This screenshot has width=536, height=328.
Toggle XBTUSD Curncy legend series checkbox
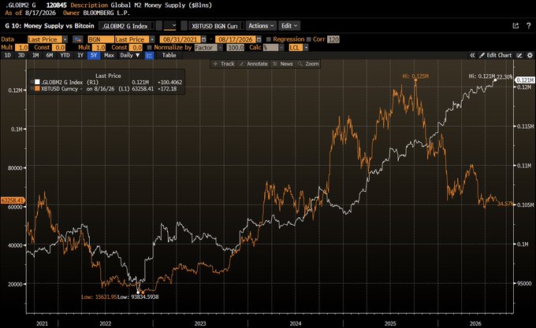[32, 89]
